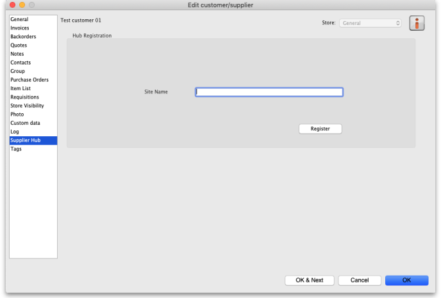The width and height of the screenshot is (441, 298).
Task: Select Quotes in the sidebar list
Action: coord(19,45)
